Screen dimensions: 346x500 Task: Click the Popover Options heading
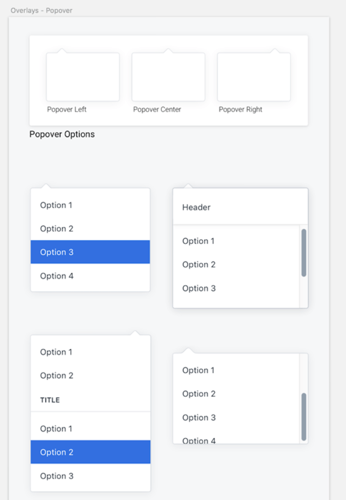62,134
